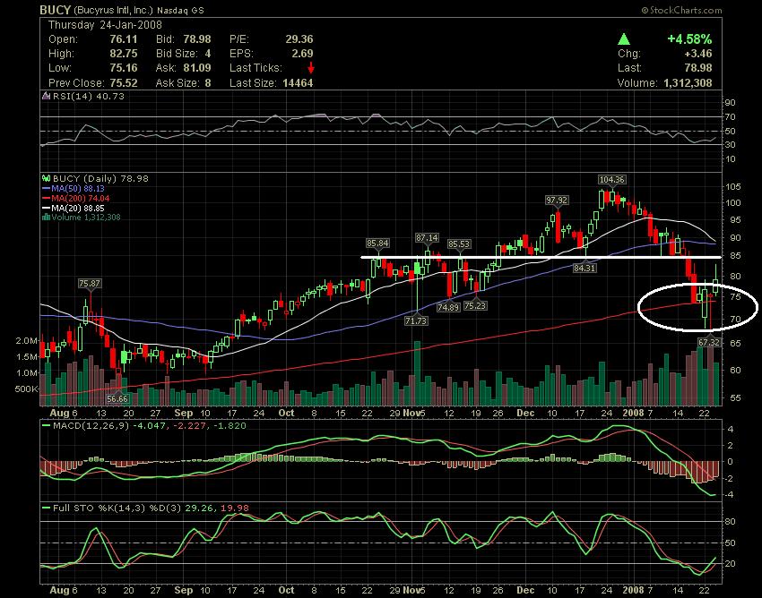
Task: Click the High value 82.75
Action: 124,54
